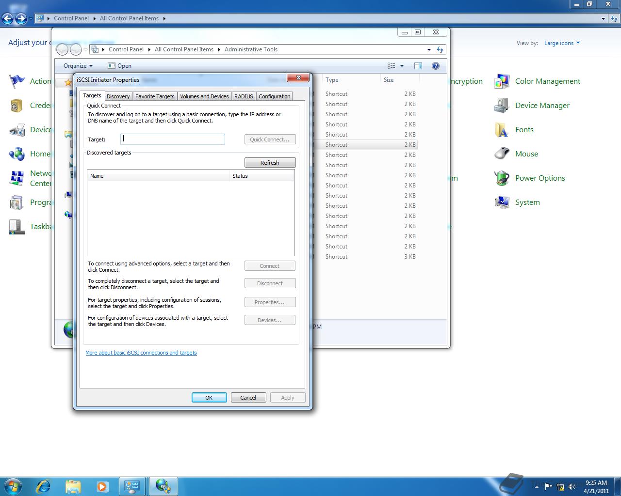Image resolution: width=621 pixels, height=496 pixels.
Task: Open the Device Manager icon
Action: [x=502, y=106]
